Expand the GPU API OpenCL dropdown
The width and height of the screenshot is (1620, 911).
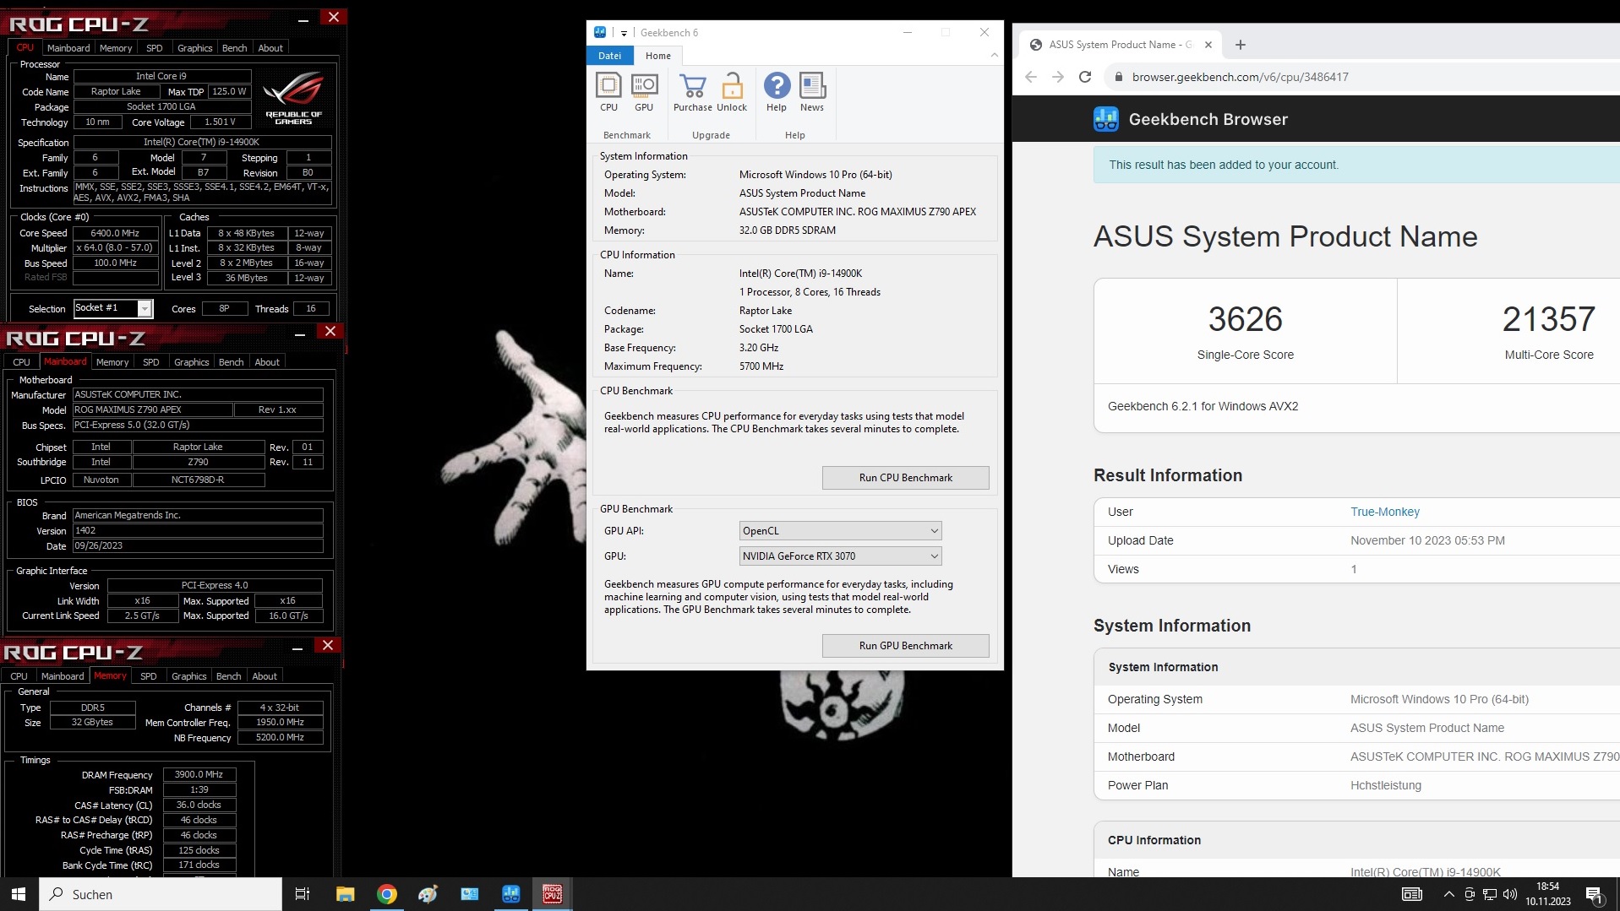point(840,531)
